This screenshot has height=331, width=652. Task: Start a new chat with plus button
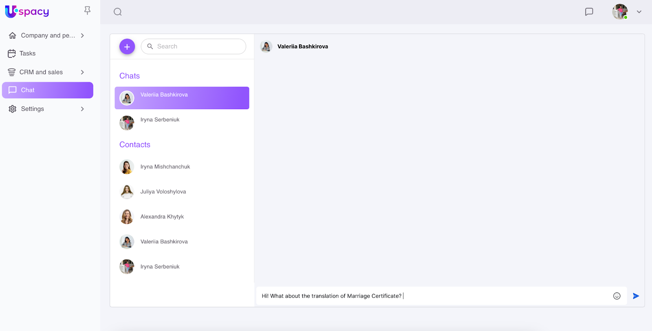pos(127,47)
